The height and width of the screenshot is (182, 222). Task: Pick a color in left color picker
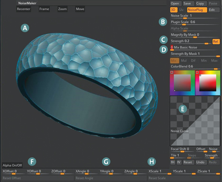tap(182, 83)
